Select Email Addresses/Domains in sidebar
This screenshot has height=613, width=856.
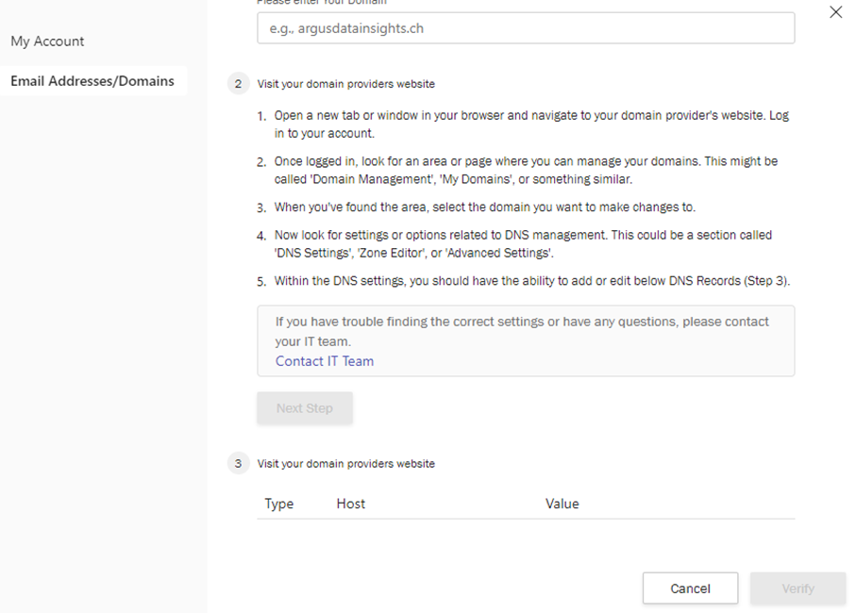92,81
